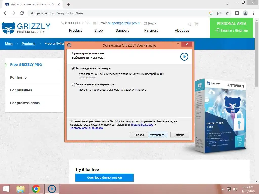The width and height of the screenshot is (259, 194).
Task: Open the Shop menu
Action: [99, 30]
